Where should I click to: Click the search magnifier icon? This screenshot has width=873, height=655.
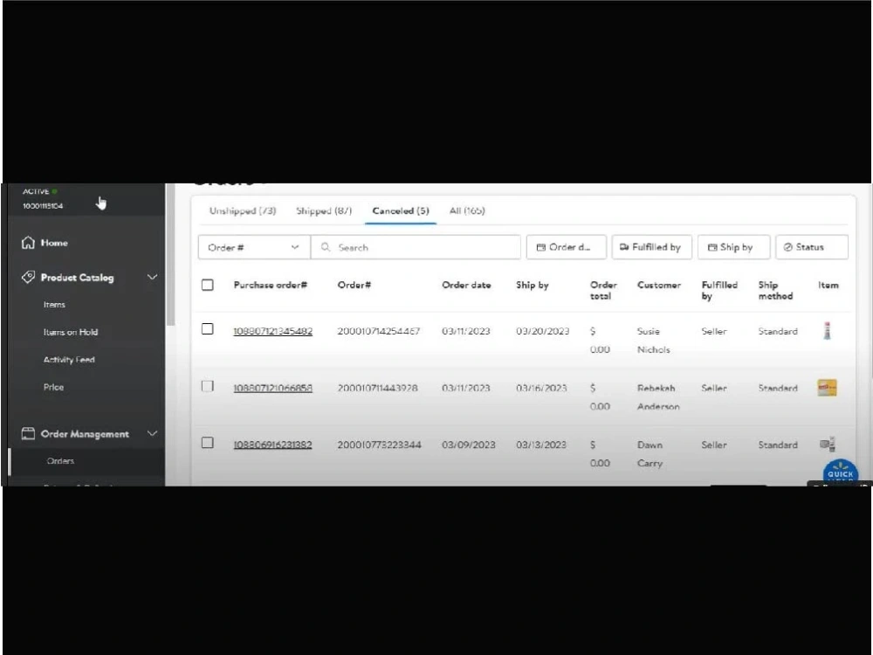pos(326,247)
